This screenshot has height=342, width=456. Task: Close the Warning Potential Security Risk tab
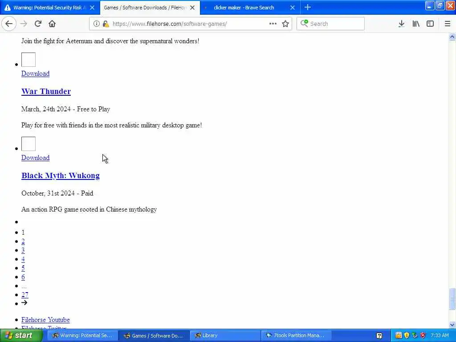pos(92,8)
